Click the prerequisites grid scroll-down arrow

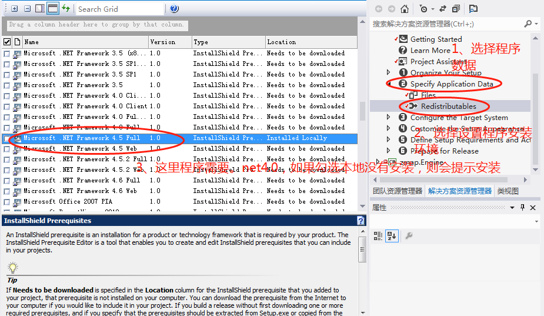(x=362, y=207)
